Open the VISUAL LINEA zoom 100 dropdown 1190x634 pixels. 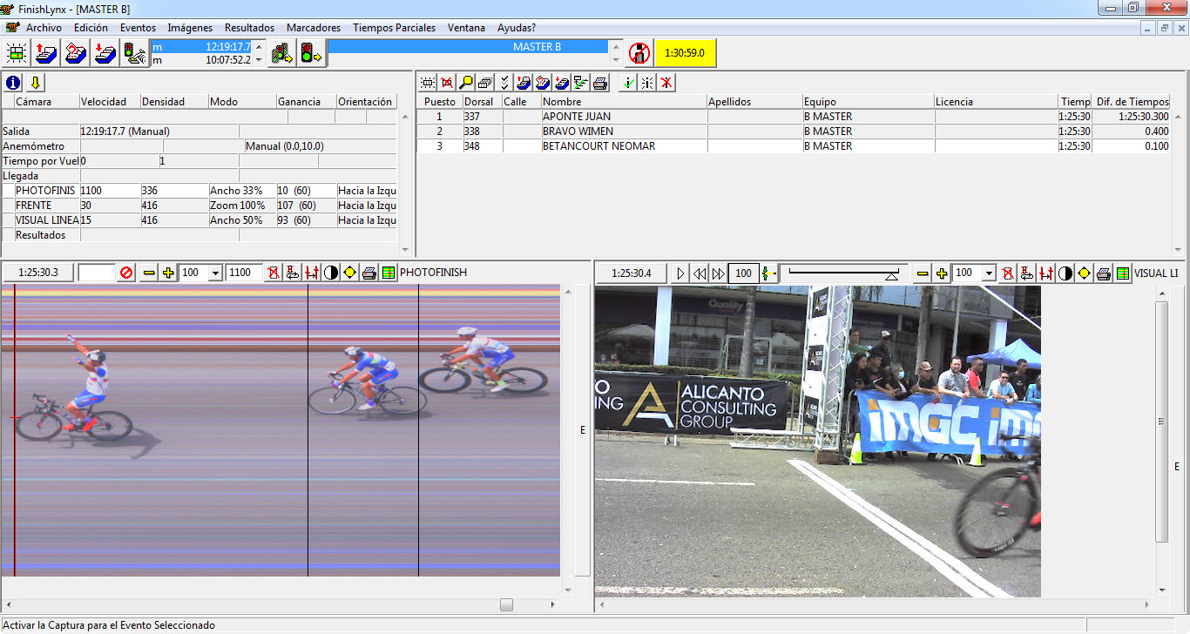pyautogui.click(x=989, y=273)
